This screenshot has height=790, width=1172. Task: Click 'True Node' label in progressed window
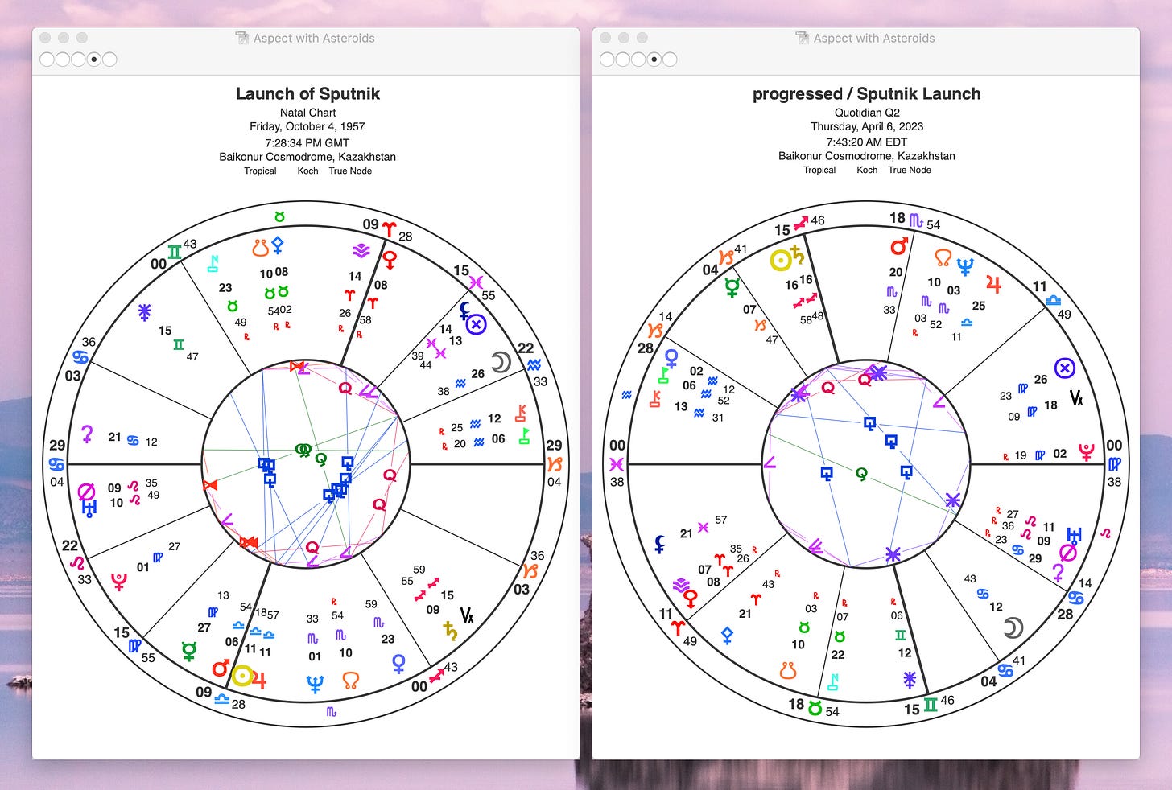(x=910, y=170)
